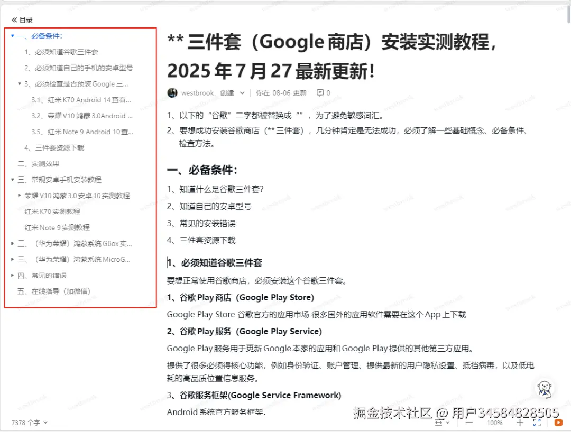The height and width of the screenshot is (432, 571).
Task: Select 荣耀 V10 鸿蒙 3.0 安卓 10 实测教程 entry
Action: point(77,195)
